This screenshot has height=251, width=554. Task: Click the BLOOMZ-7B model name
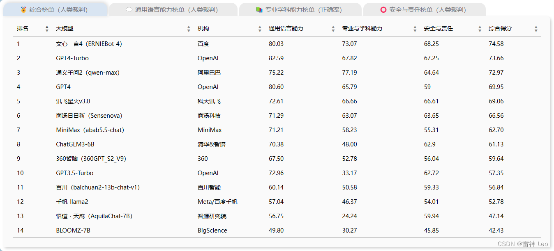[x=73, y=230]
